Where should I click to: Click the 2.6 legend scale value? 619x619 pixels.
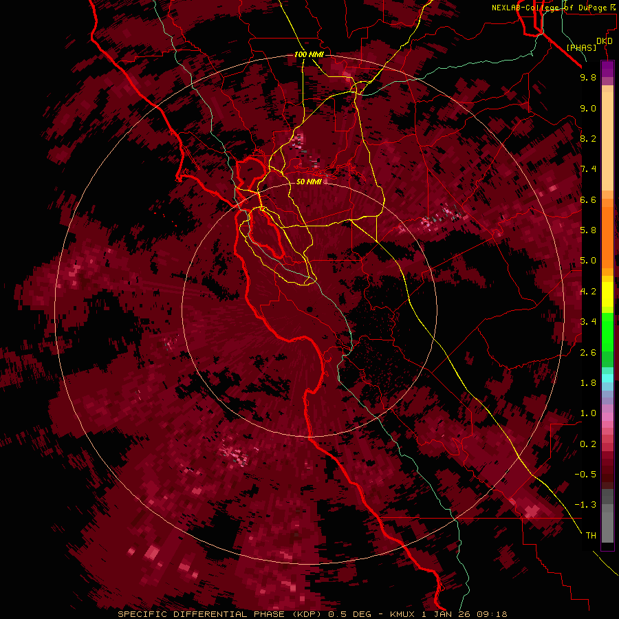588,353
